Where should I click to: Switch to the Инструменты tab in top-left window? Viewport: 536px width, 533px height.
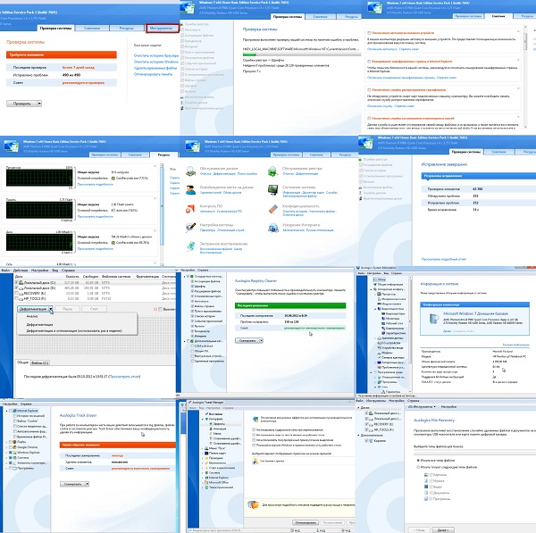(x=163, y=29)
